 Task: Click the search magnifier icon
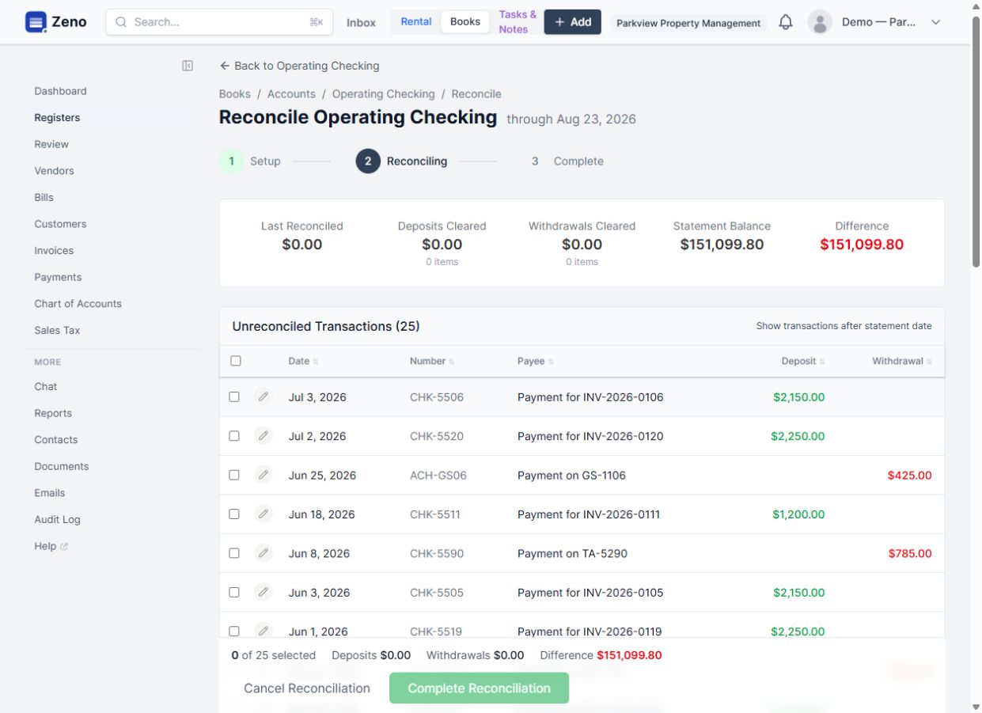click(x=121, y=22)
